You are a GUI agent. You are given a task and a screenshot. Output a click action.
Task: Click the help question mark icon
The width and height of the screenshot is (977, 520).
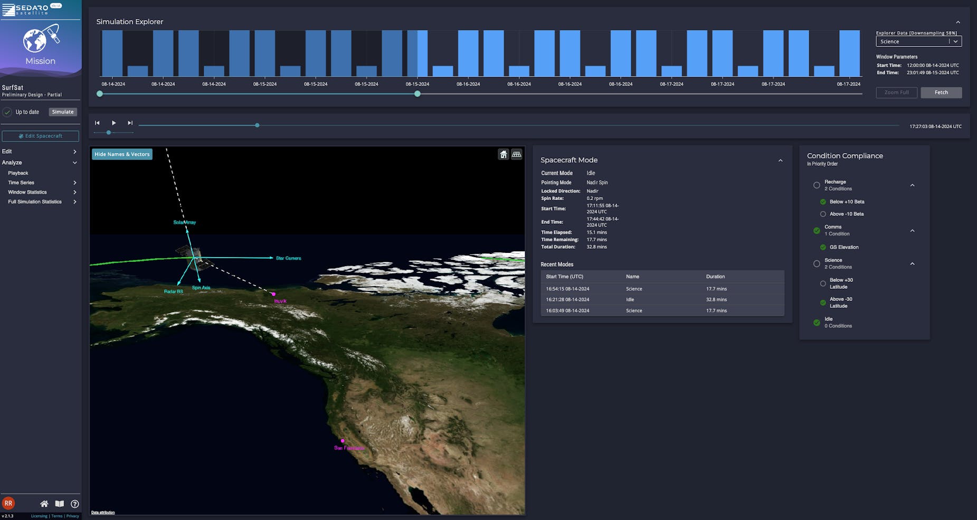click(74, 503)
